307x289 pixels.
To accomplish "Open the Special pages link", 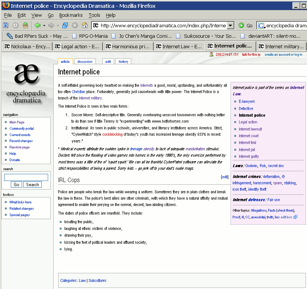I will pyautogui.click(x=19, y=215).
